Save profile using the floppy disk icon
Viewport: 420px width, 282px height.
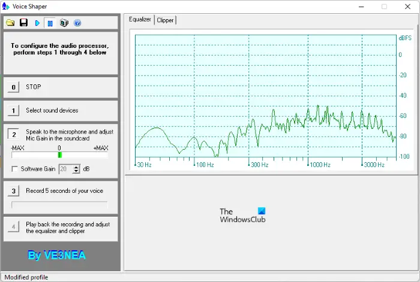pos(23,23)
